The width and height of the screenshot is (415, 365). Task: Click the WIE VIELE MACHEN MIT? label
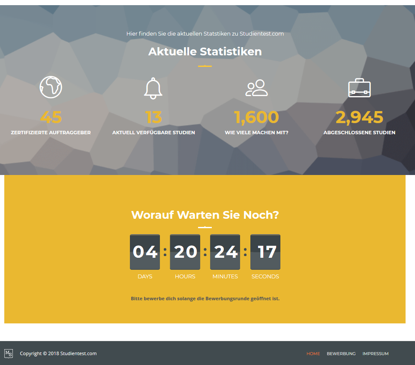click(256, 133)
